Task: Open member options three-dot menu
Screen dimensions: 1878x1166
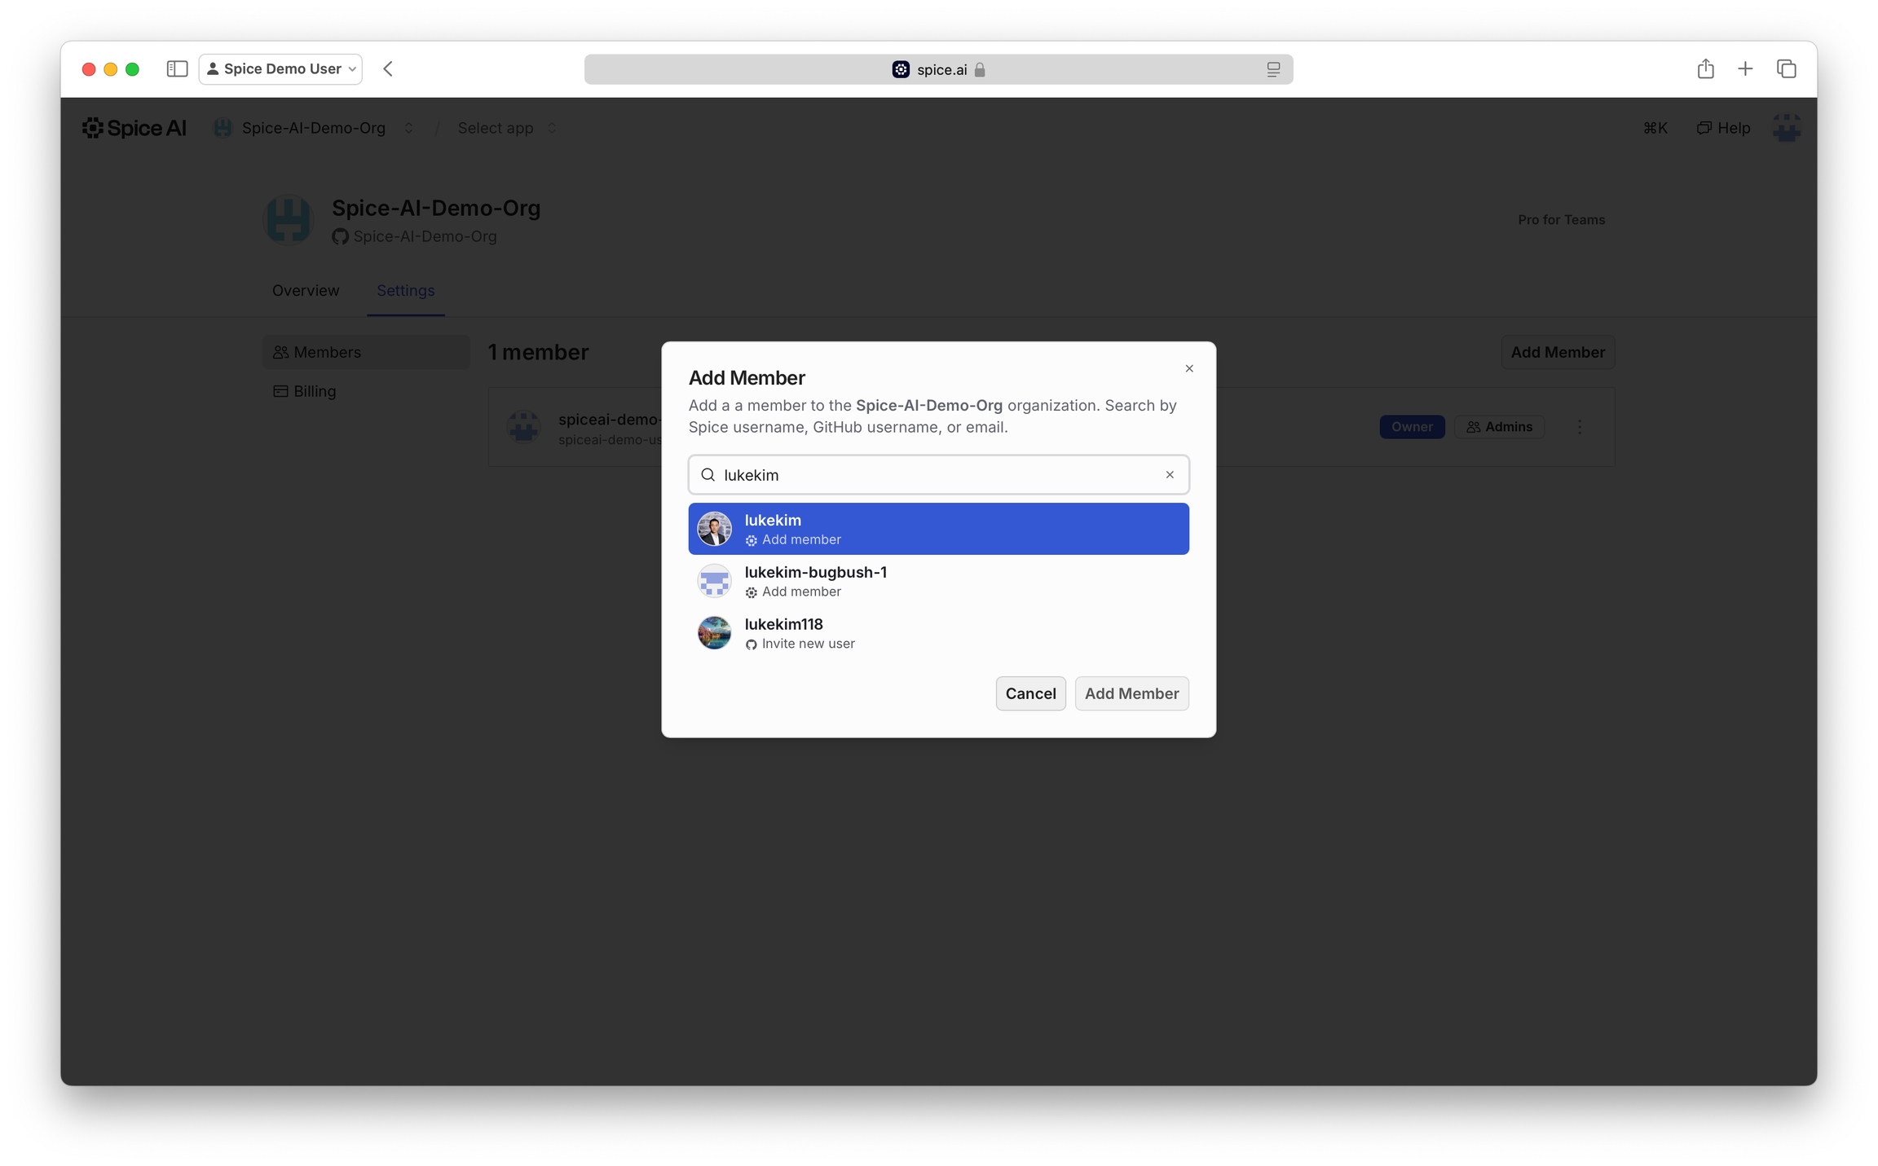Action: pos(1579,427)
